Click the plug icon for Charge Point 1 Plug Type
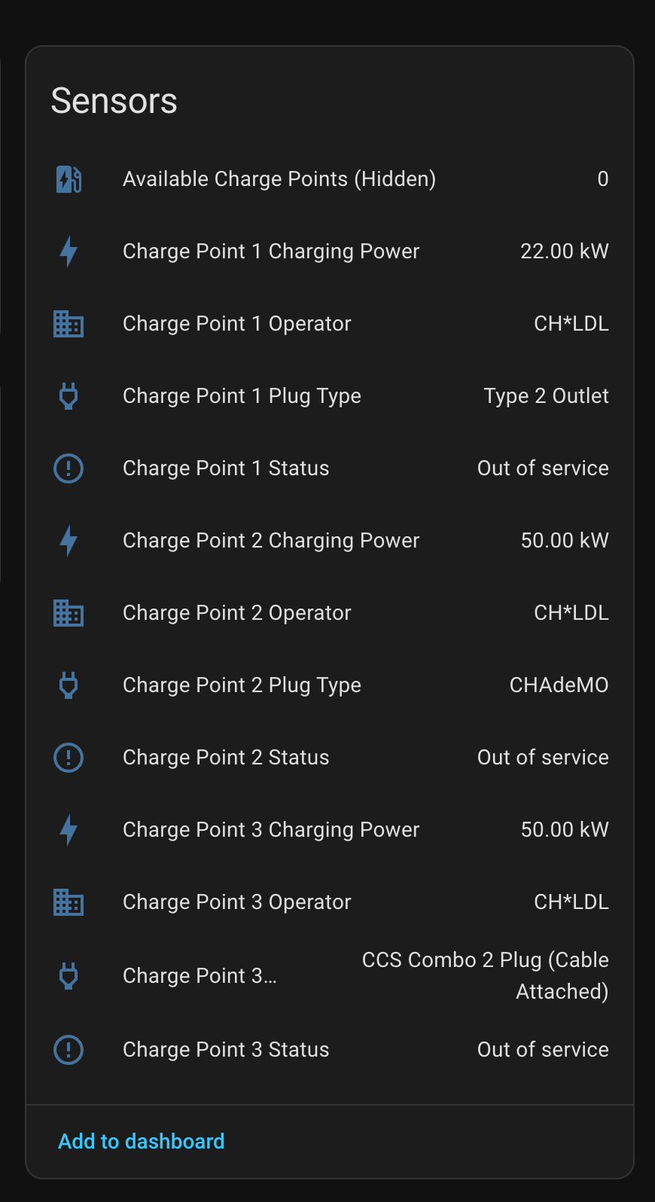 [x=69, y=396]
